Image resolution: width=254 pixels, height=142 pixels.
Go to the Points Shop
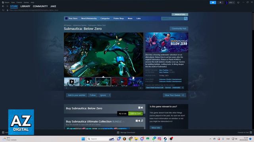click(x=119, y=19)
